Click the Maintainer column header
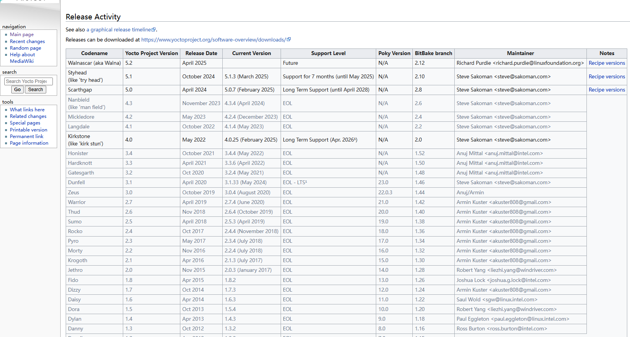630x337 pixels. pos(520,54)
